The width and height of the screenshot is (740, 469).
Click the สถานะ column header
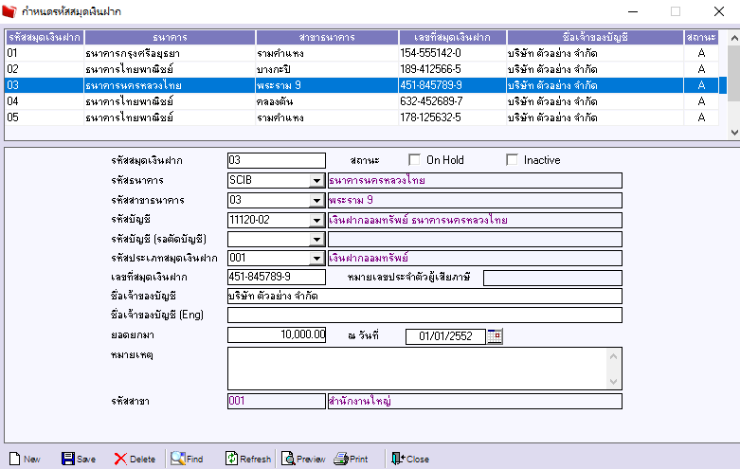[x=701, y=37]
